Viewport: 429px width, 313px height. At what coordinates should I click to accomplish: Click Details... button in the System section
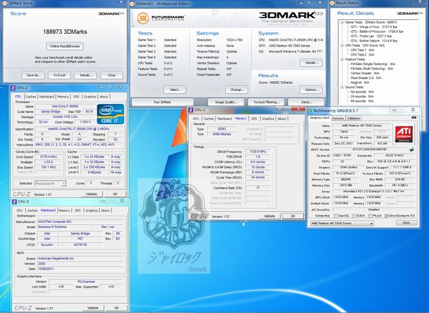pyautogui.click(x=311, y=63)
